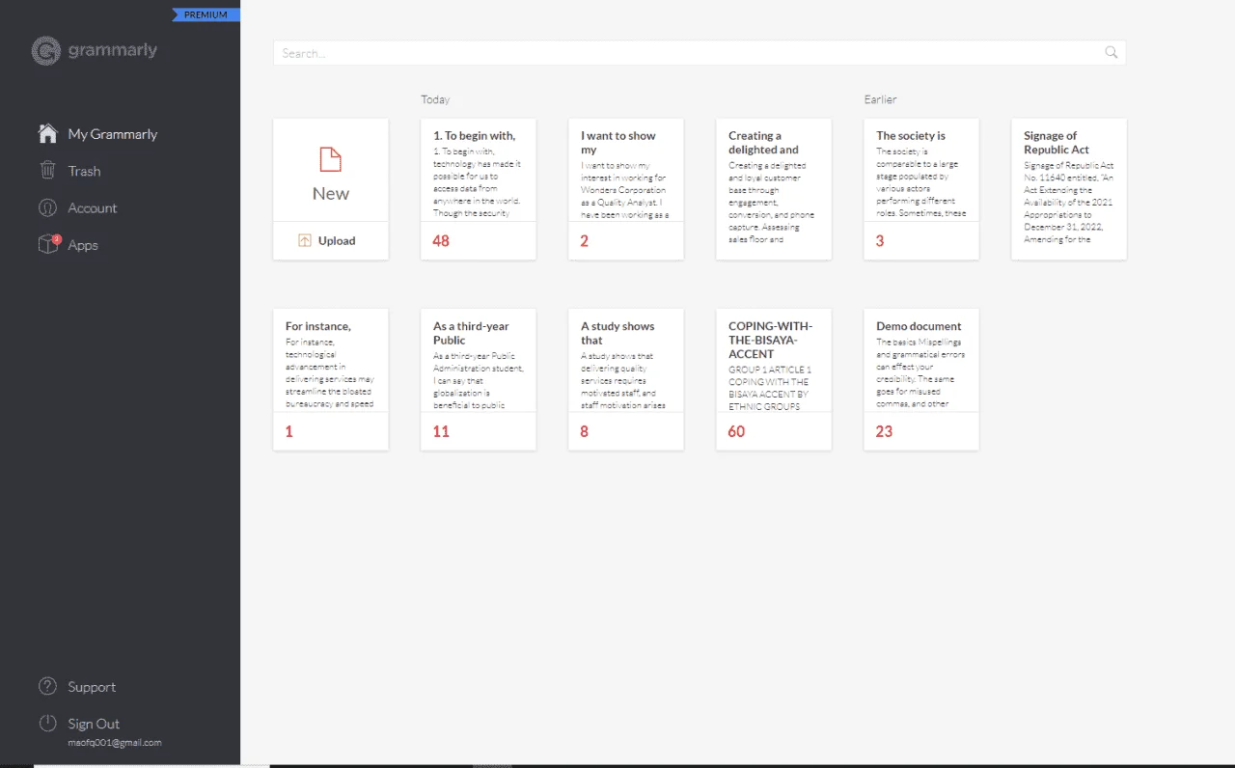Focus the Search documents field

(x=700, y=53)
